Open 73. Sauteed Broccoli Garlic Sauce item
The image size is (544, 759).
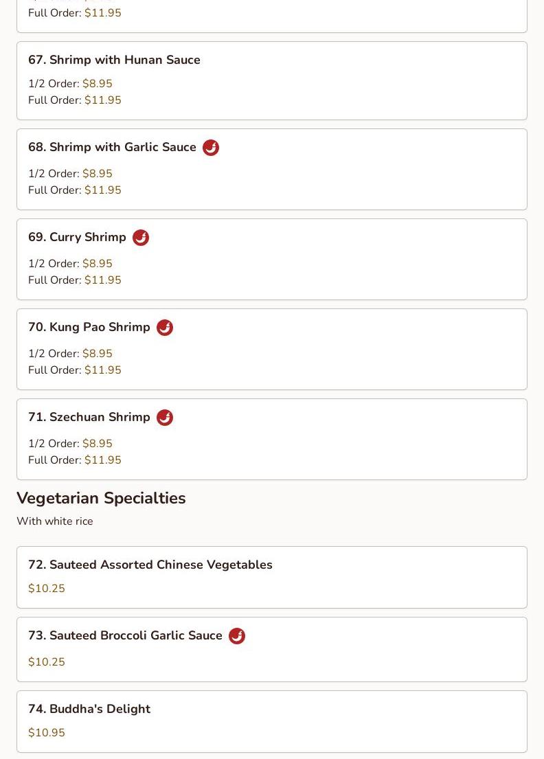coord(125,635)
